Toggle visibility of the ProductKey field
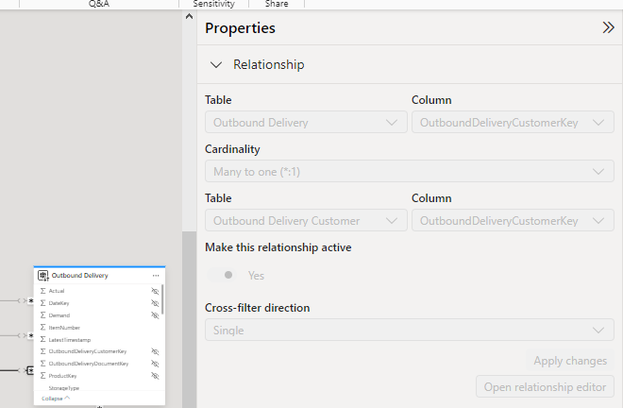The height and width of the screenshot is (408, 623). pos(155,376)
